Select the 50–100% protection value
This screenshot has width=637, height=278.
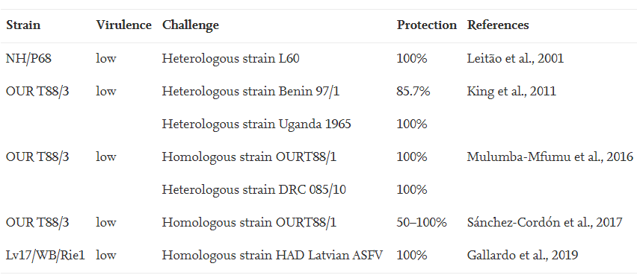click(422, 223)
